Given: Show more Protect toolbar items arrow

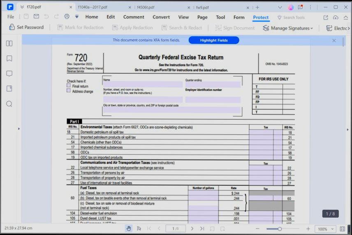Looking at the screenshot, I should pyautogui.click(x=349, y=28).
